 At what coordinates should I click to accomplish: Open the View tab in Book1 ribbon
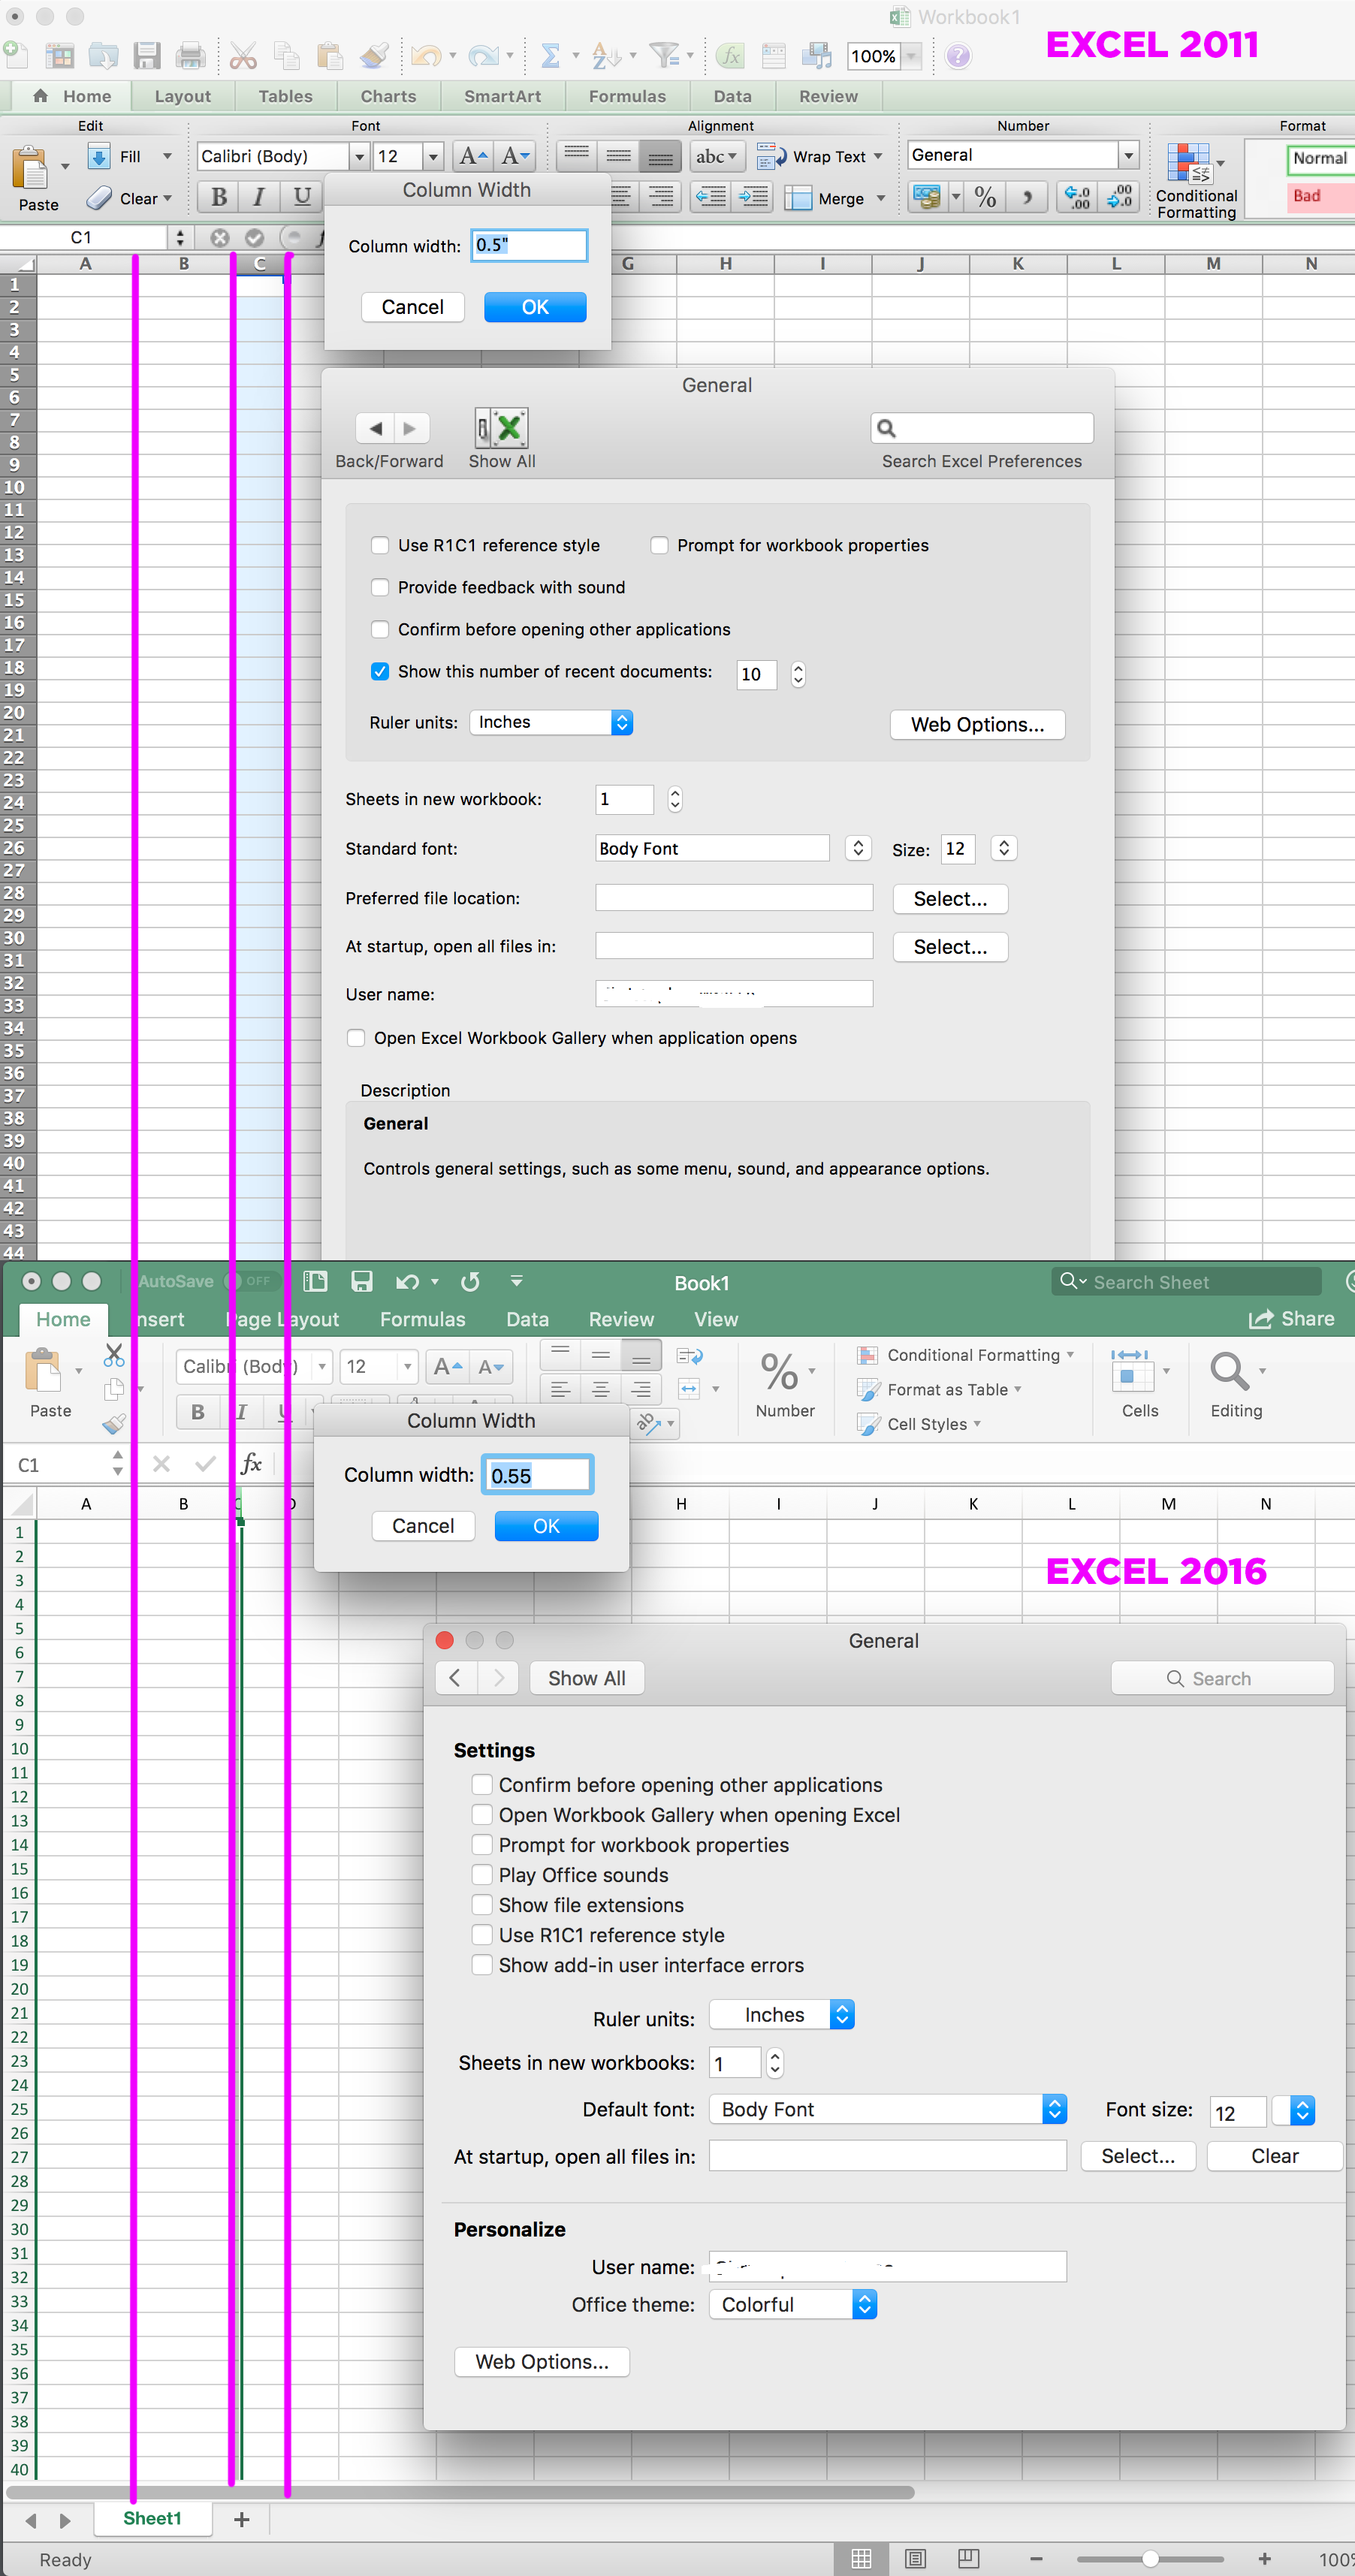pos(716,1319)
